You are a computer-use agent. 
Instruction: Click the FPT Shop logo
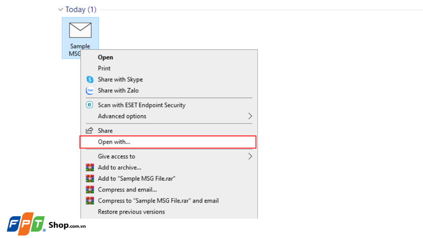click(x=46, y=225)
